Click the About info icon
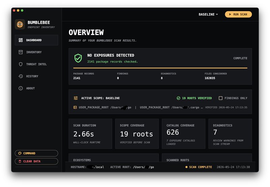The image size is (270, 187). coord(21,88)
